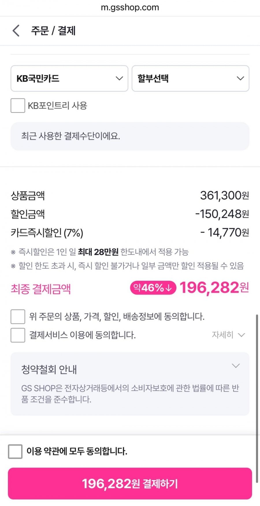The image size is (260, 506).
Task: Click the 청약철회 안내 heading
Action: click(49, 369)
